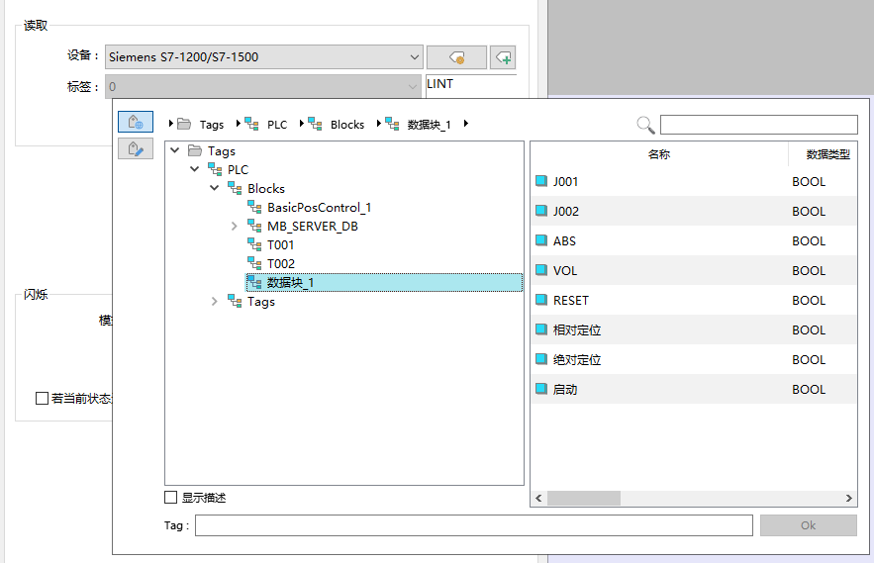Select the tag edit mode pencil icon
Screen dimensions: 874x563
point(136,148)
